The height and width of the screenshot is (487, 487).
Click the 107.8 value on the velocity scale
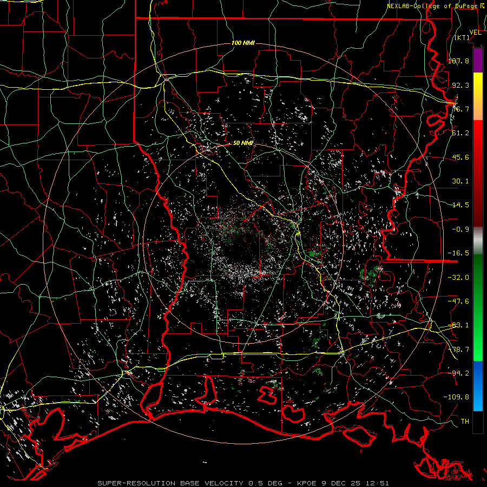[x=458, y=61]
